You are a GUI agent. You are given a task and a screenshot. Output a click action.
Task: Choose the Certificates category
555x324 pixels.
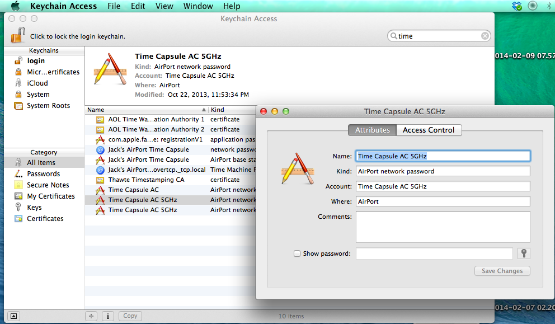tap(44, 218)
